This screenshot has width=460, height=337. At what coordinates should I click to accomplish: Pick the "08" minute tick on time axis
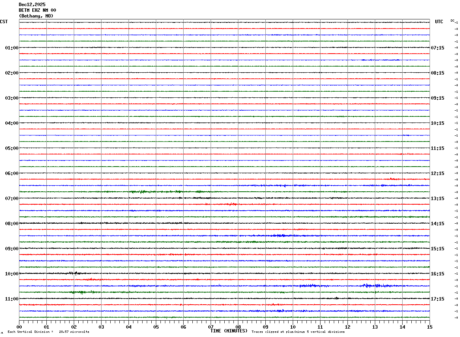[x=238, y=327]
